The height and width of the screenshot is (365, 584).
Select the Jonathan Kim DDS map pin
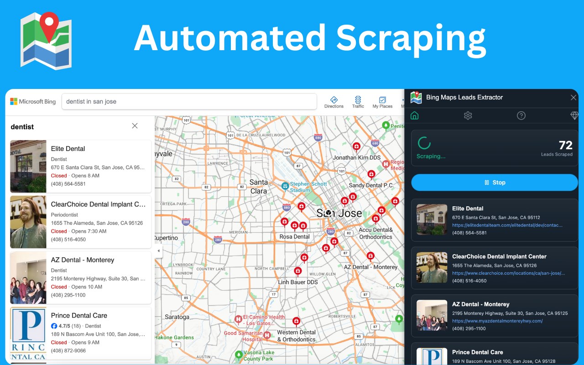click(x=357, y=147)
